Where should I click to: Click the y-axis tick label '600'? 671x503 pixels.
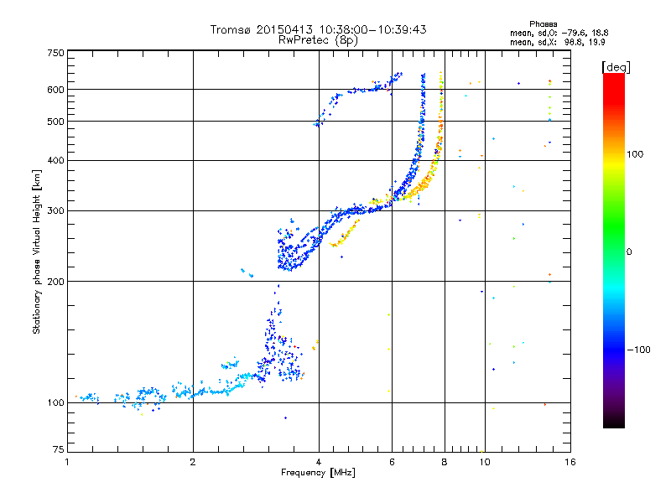tap(55, 90)
